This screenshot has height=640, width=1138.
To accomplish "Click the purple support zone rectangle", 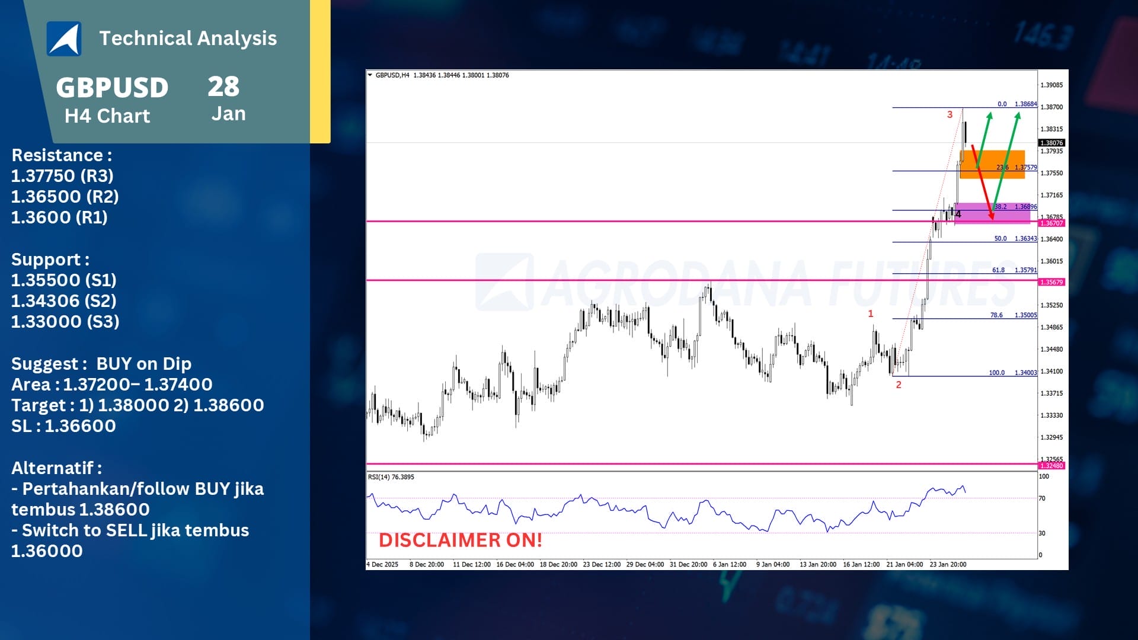I will [1008, 216].
